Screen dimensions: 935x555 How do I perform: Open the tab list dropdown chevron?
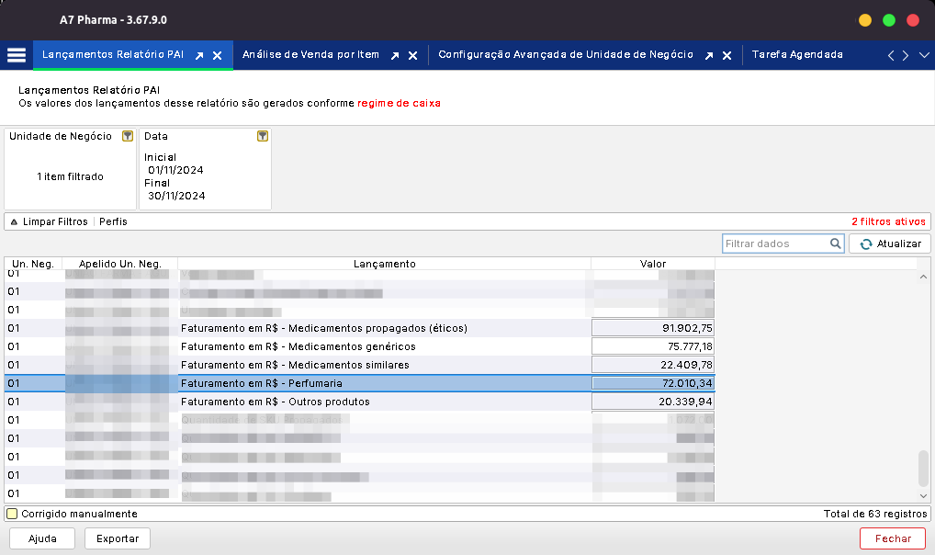pyautogui.click(x=922, y=56)
